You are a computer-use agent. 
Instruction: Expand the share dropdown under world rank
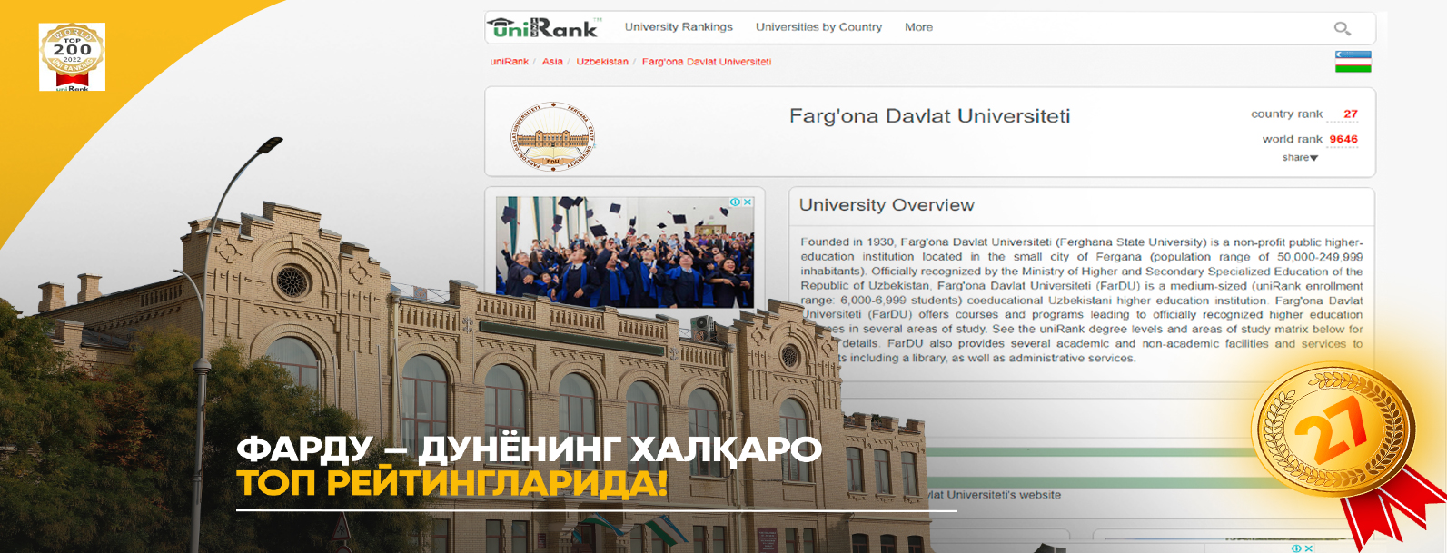(x=1300, y=158)
